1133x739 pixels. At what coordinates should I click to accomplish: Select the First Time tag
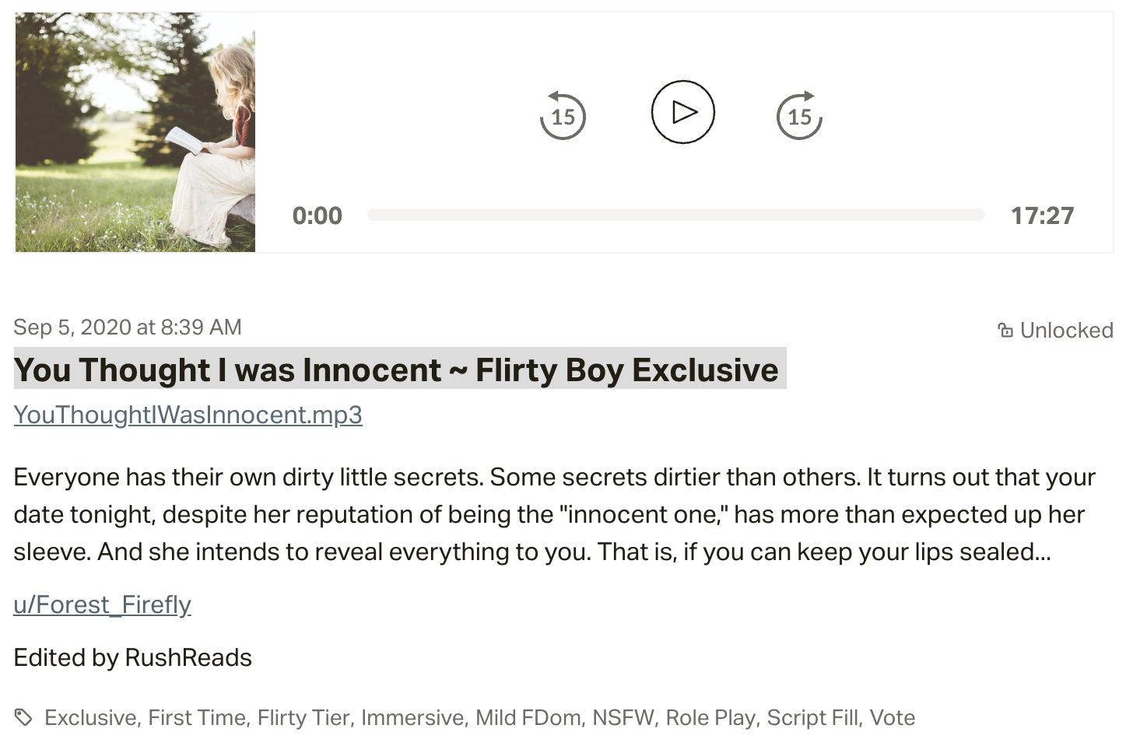pyautogui.click(x=197, y=717)
